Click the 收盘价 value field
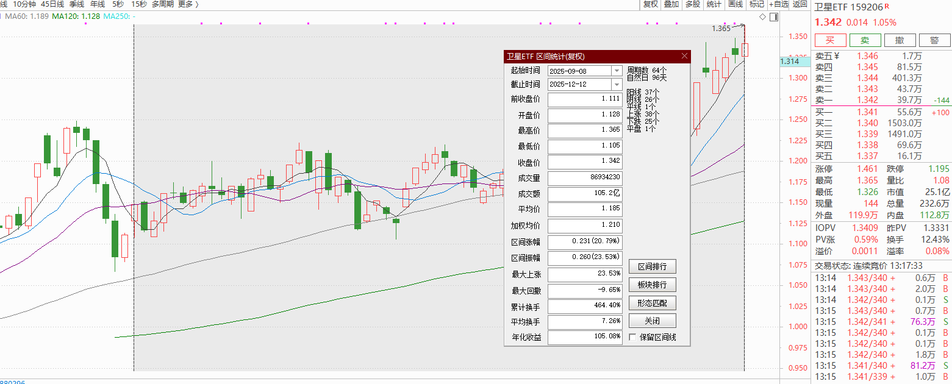Image resolution: width=952 pixels, height=384 pixels. pos(585,162)
